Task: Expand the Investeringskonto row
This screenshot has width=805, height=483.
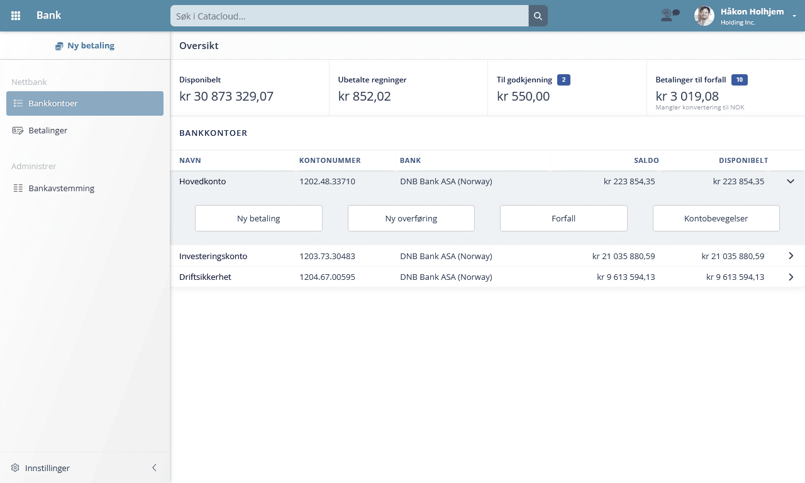Action: tap(791, 256)
